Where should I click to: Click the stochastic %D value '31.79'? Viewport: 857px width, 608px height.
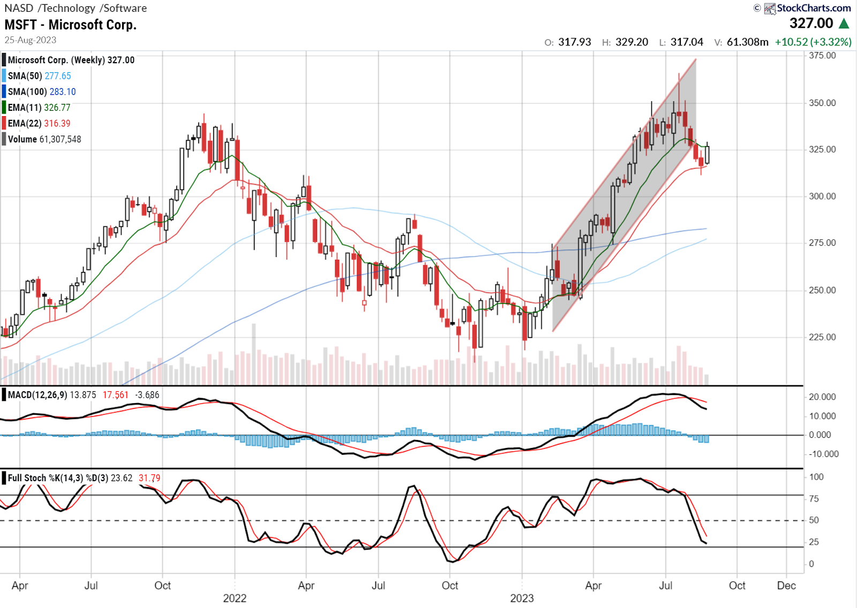tap(149, 478)
